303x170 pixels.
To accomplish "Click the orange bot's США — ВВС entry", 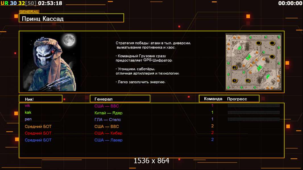I will point(107,126).
